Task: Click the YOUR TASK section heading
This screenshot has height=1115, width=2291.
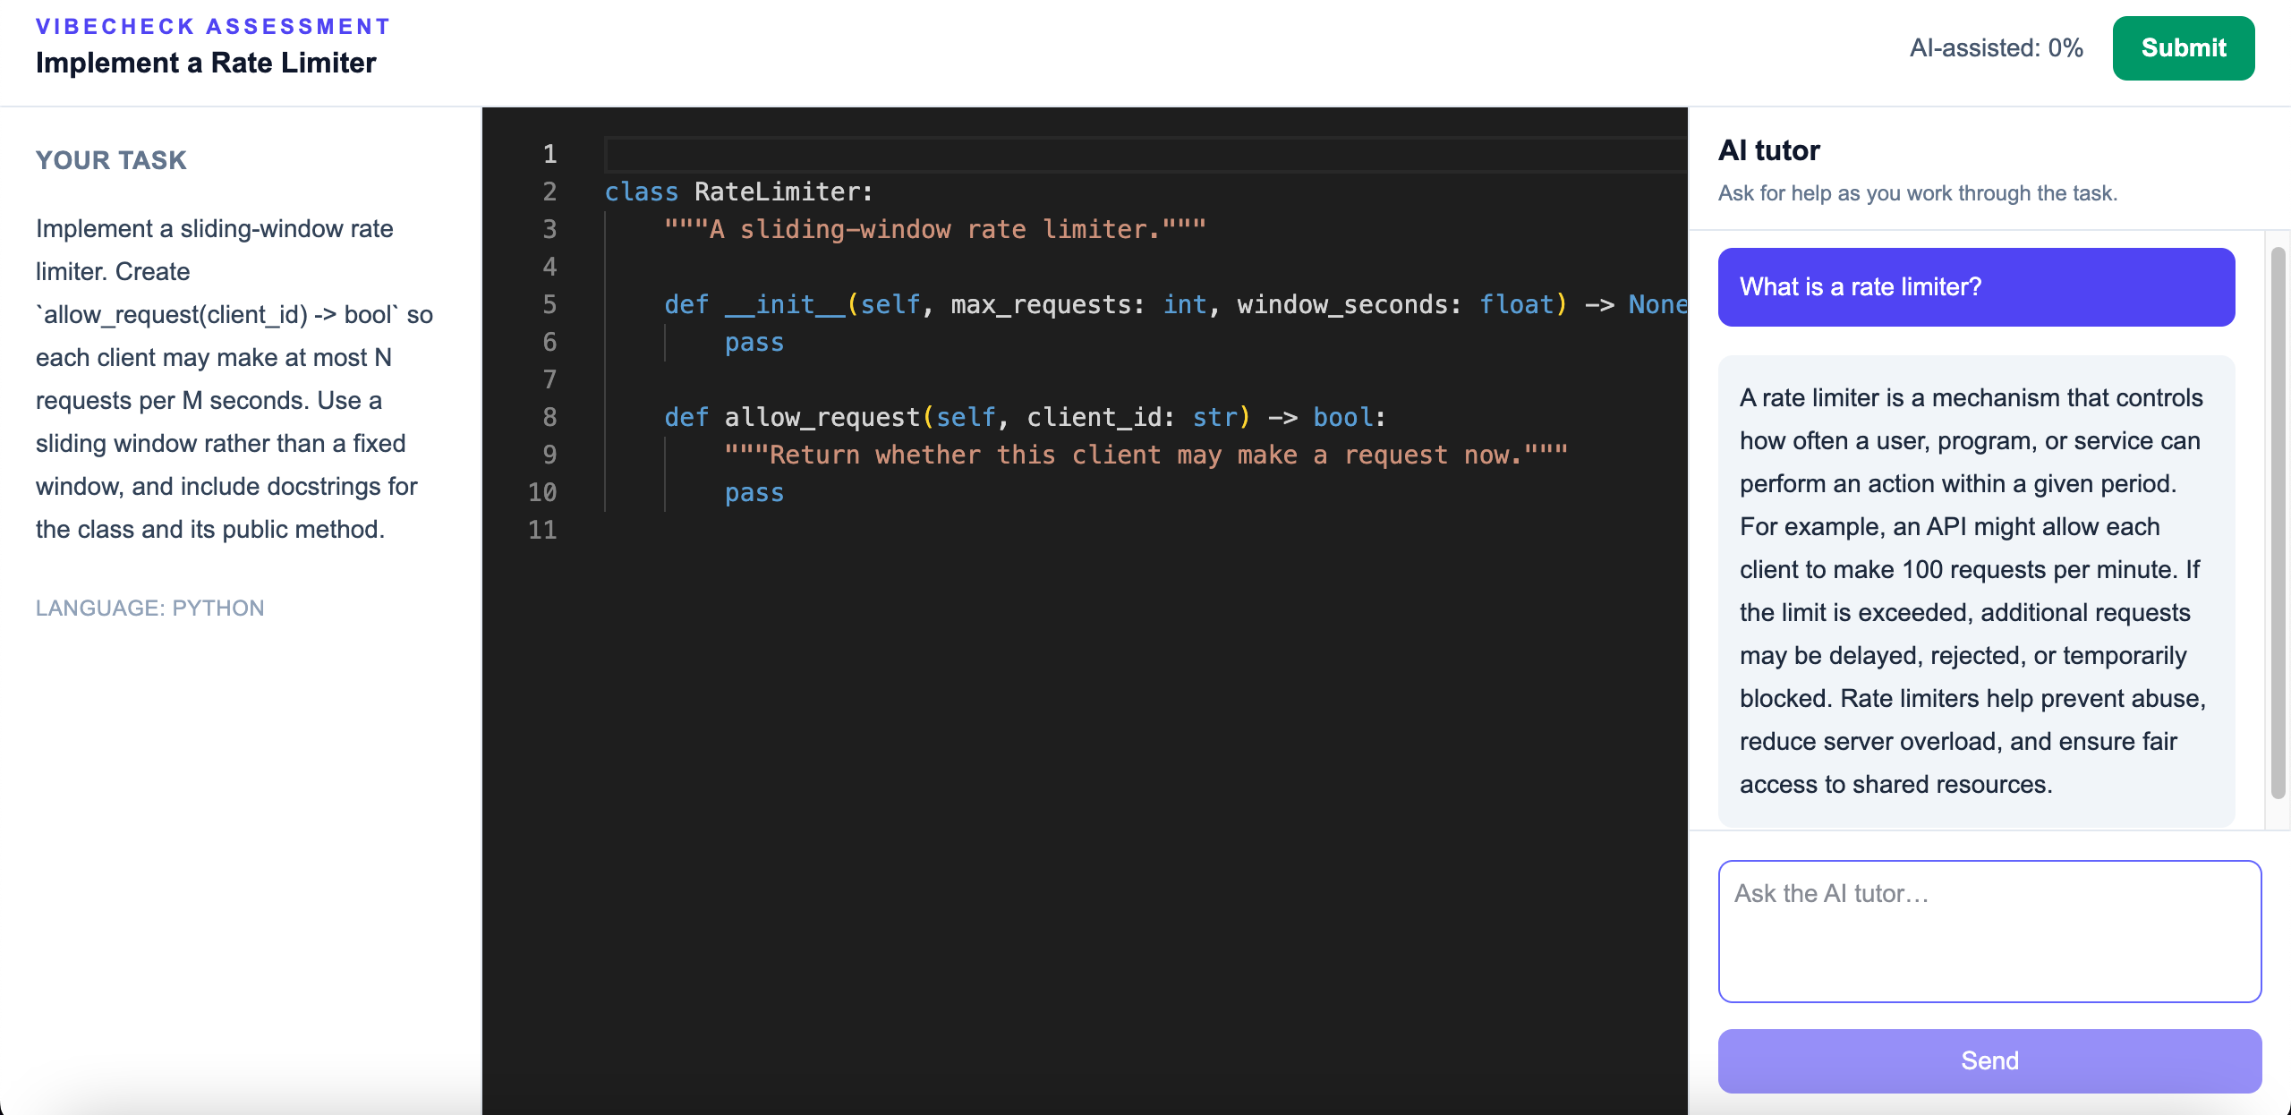Action: point(111,160)
